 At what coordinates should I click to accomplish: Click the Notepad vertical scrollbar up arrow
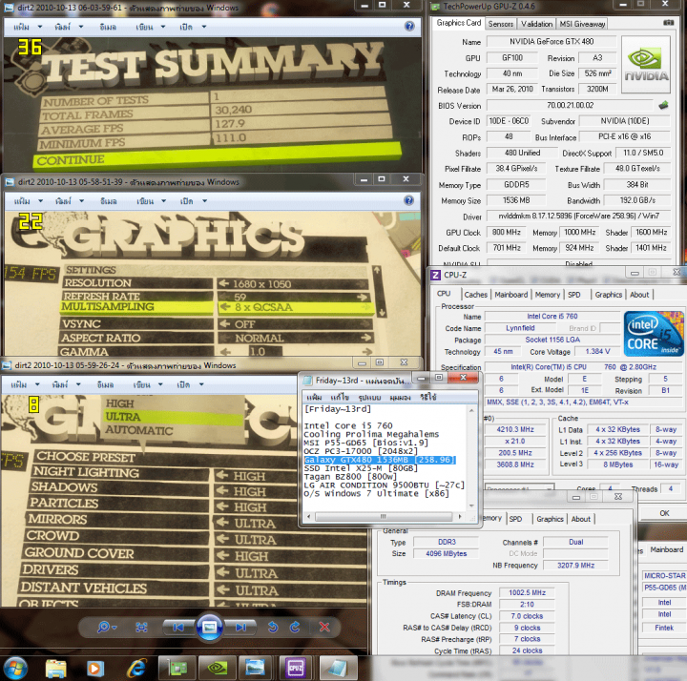coord(471,410)
